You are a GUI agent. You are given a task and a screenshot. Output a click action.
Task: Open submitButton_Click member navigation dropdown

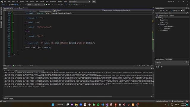(128, 10)
